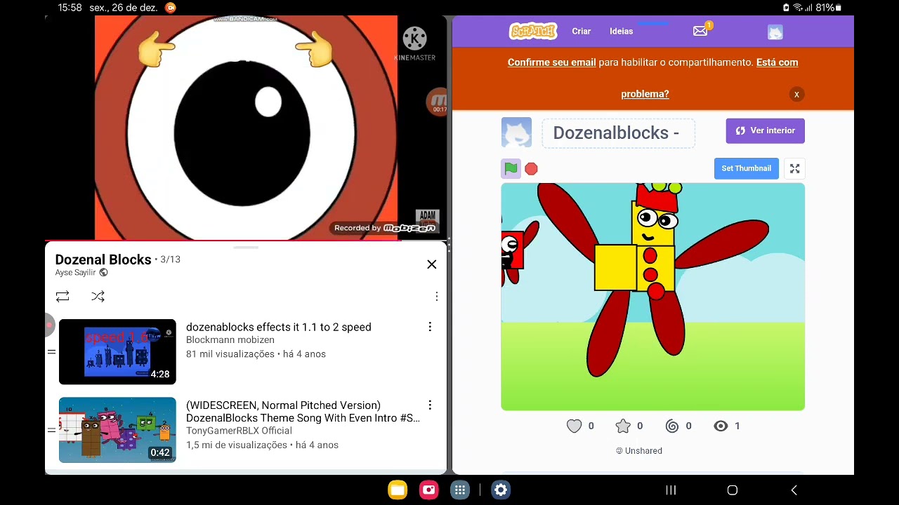The image size is (899, 505).
Task: Open the Settings gear in taskbar
Action: tap(500, 490)
